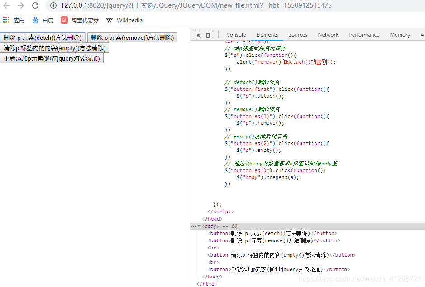Click the $("button:first").click line

[277, 89]
